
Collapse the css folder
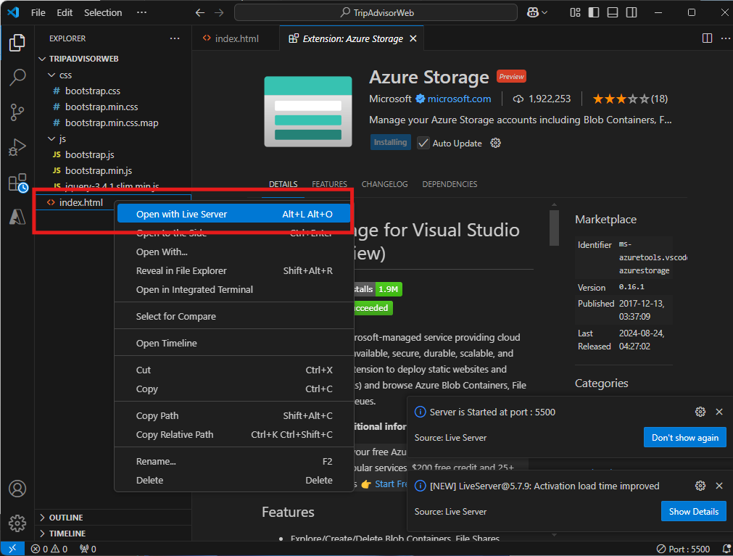52,75
